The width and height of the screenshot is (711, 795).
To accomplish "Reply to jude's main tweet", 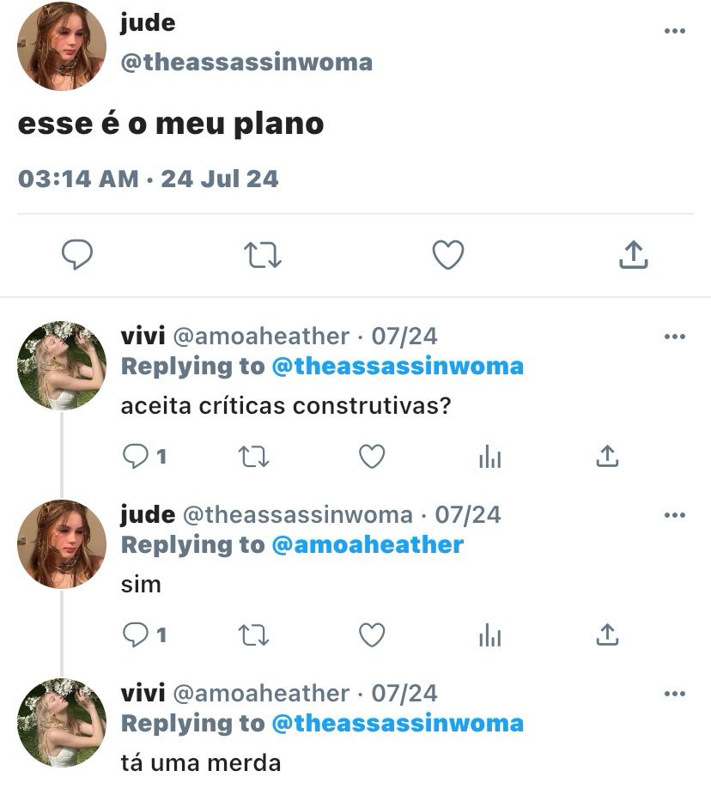I will coord(77,254).
